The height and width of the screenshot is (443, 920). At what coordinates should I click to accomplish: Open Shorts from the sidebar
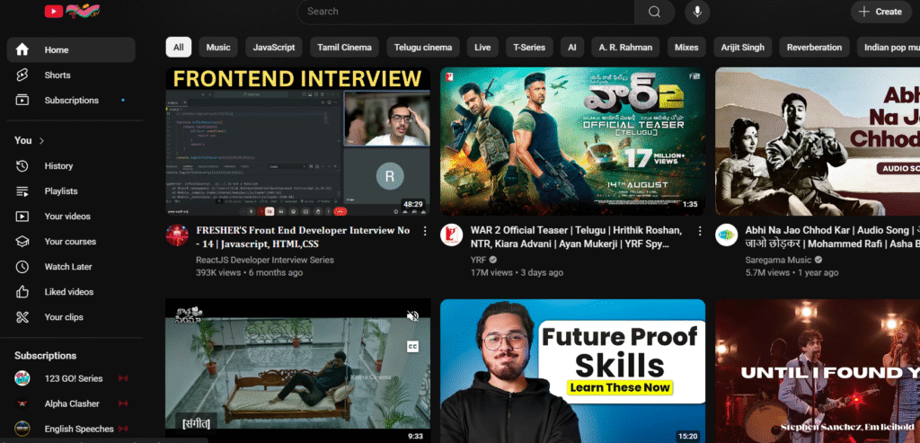(x=71, y=75)
